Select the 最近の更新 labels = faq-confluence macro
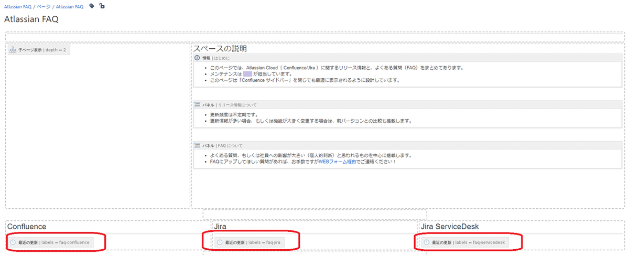This screenshot has height=255, width=629. coord(51,242)
